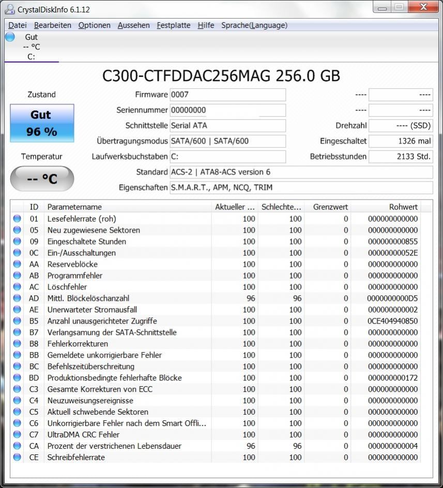
Task: Open the Sprache(Language) menu
Action: 254,25
